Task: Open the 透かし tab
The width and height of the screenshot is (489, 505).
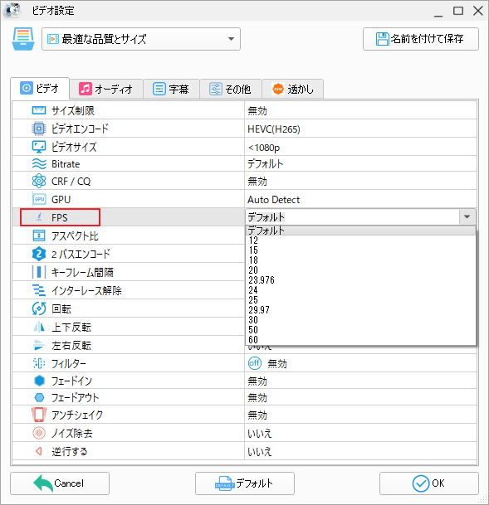Action: click(x=292, y=89)
